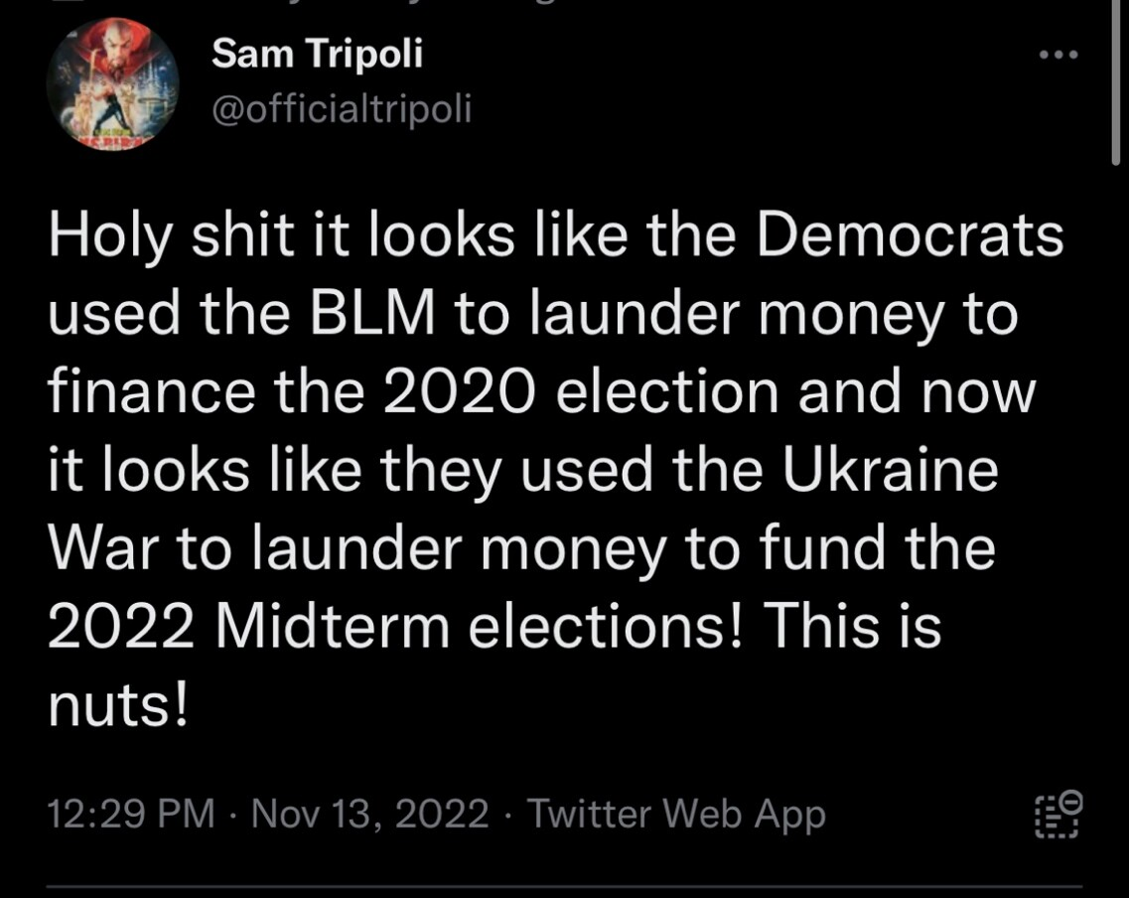Click the display name Sam Tripoli
This screenshot has width=1129, height=898.
[317, 53]
